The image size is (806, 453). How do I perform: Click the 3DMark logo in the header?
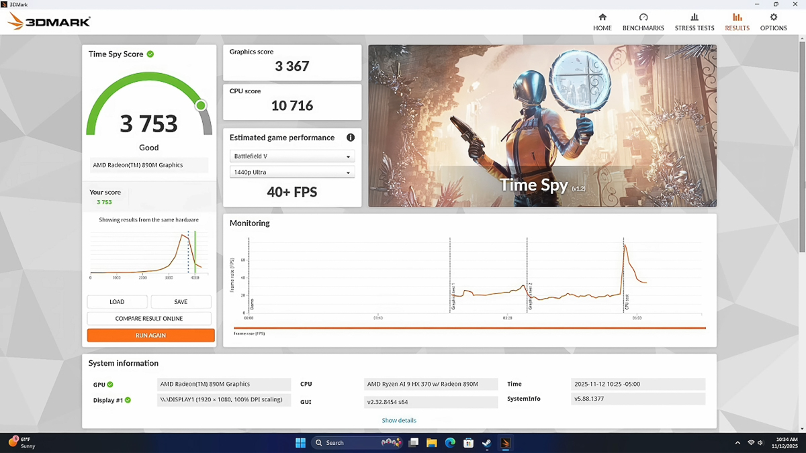pyautogui.click(x=49, y=22)
